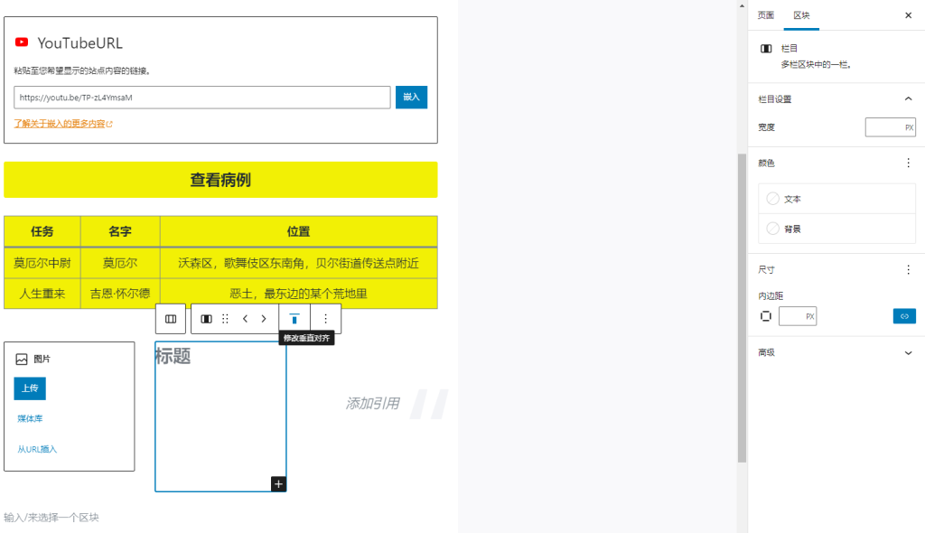Choose insert from URL option
Viewport: 925px width, 533px height.
(x=37, y=449)
